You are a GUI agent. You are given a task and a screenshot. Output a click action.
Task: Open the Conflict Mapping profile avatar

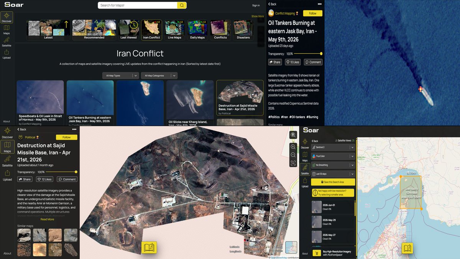(x=271, y=13)
